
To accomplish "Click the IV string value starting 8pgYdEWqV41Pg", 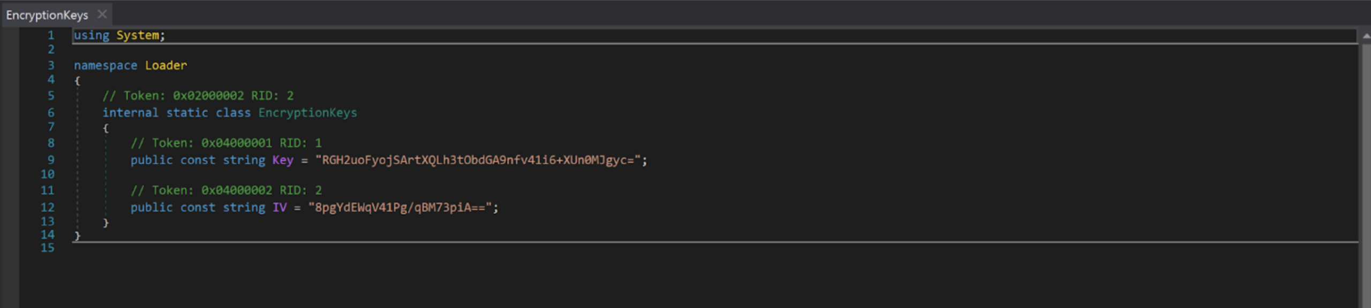I will coord(404,207).
